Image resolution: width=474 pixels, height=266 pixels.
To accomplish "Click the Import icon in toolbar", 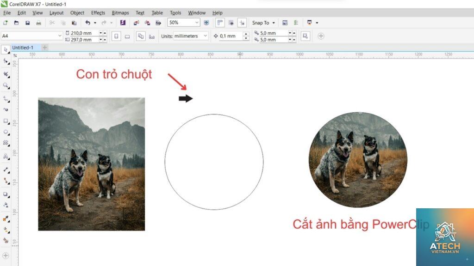I will pos(137,23).
